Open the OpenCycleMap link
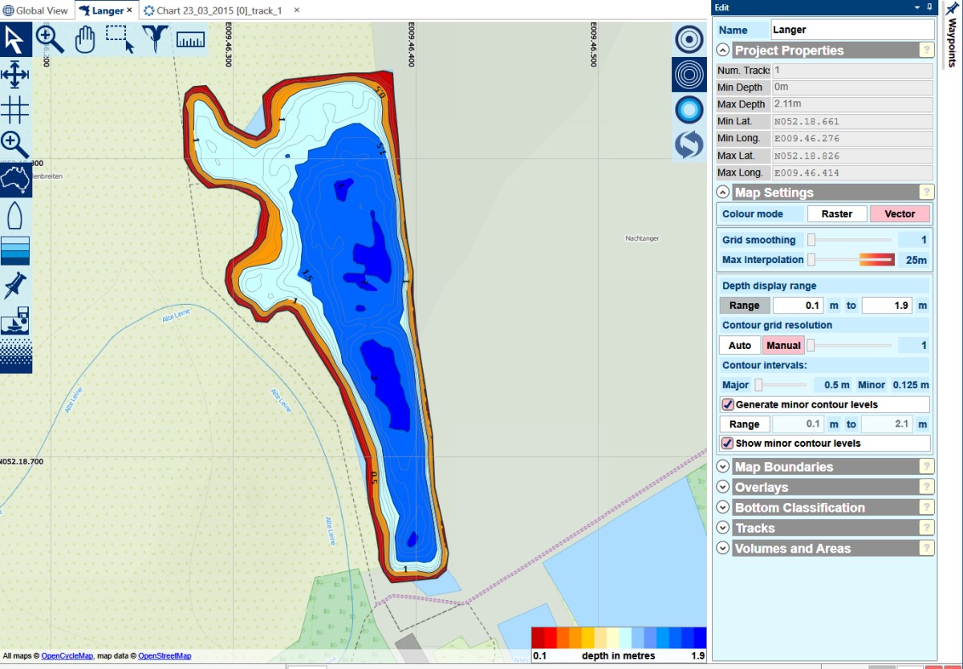Image resolution: width=963 pixels, height=669 pixels. coord(67,656)
